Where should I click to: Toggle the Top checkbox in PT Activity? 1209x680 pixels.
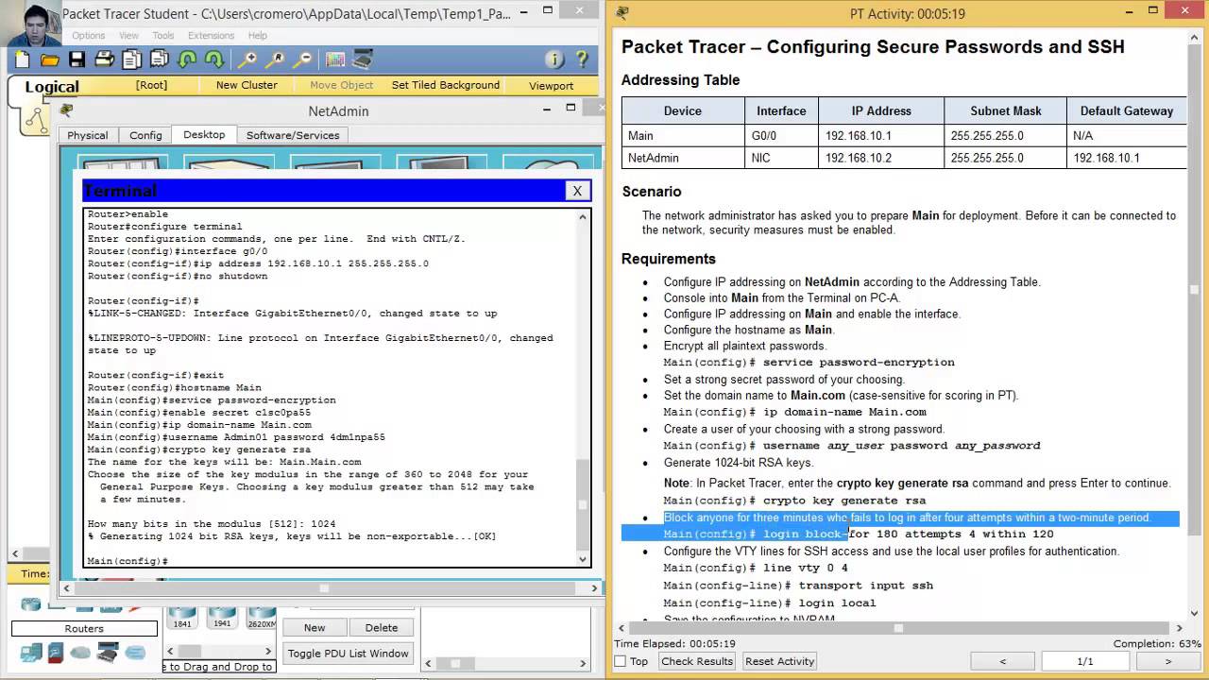[x=621, y=661]
